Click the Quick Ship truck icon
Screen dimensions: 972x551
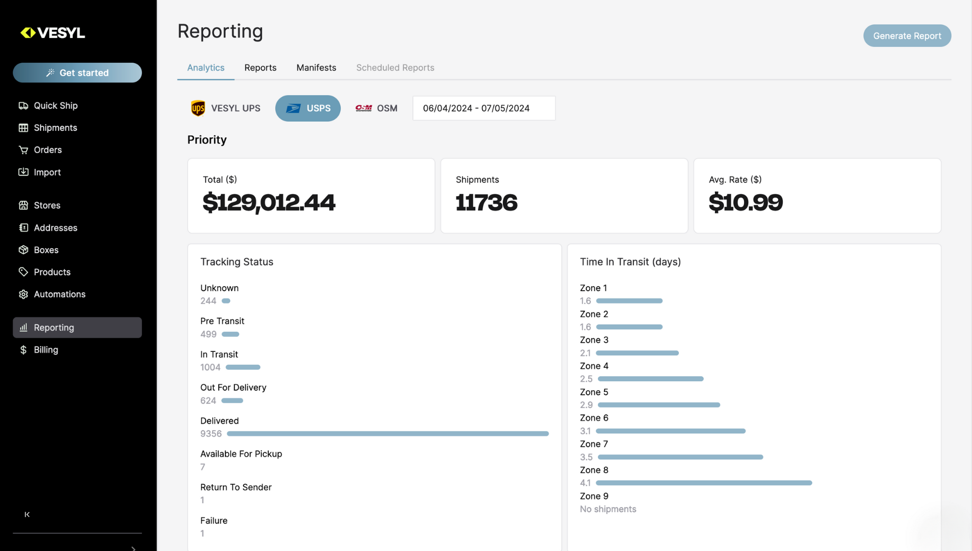point(23,106)
